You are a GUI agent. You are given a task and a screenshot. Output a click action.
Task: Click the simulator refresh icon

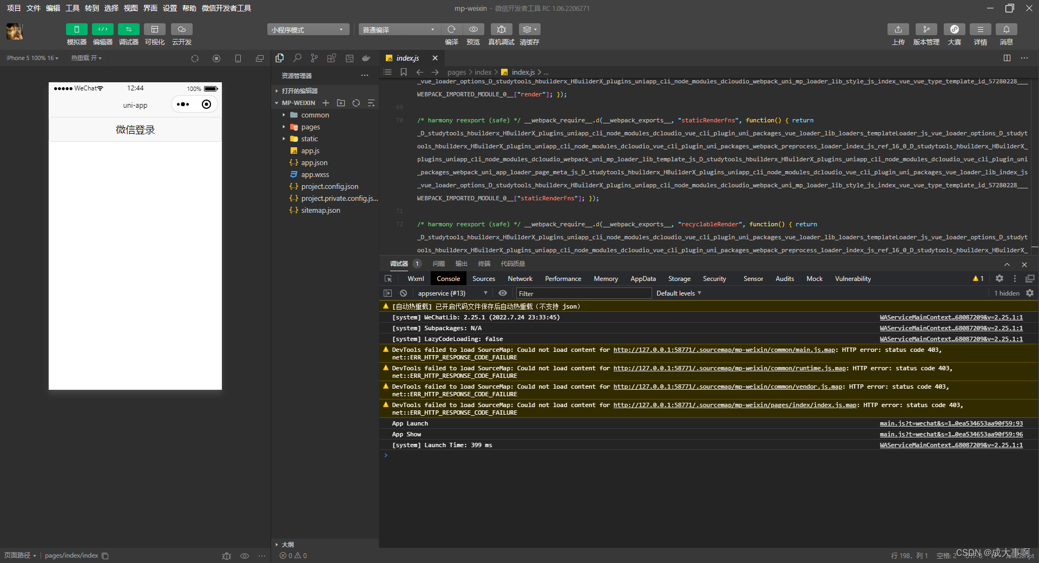coord(195,58)
